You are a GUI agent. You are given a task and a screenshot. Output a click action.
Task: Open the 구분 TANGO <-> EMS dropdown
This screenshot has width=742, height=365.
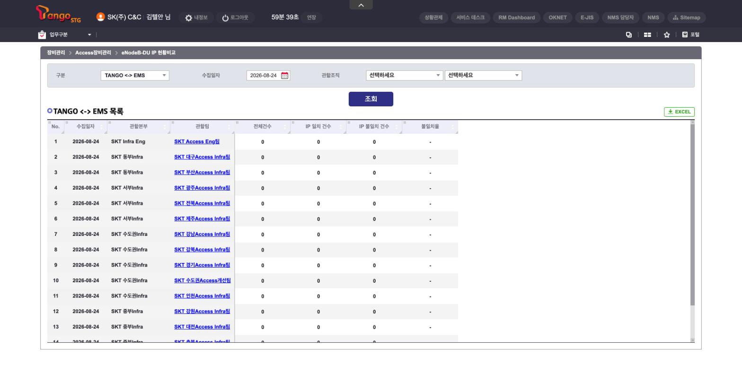click(135, 75)
